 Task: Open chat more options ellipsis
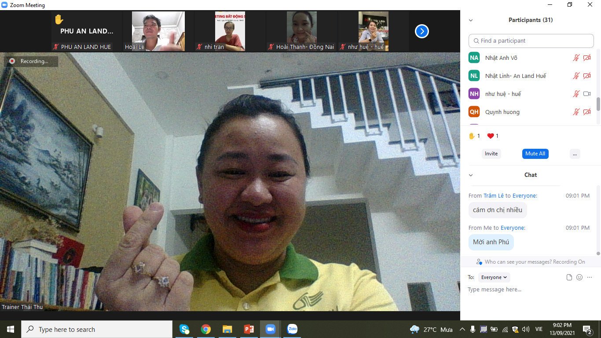tap(590, 277)
